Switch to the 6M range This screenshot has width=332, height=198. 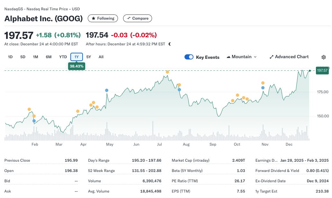49,57
